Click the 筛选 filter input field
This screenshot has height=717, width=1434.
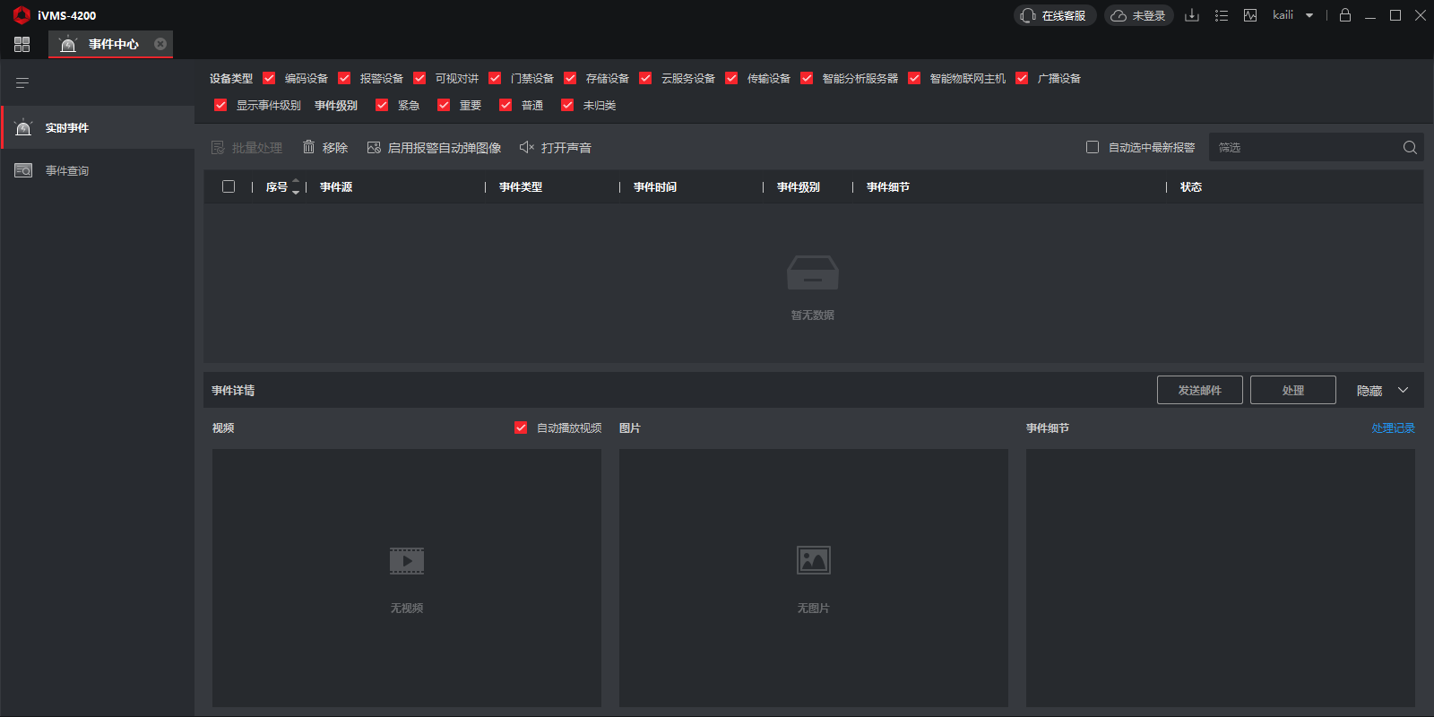1304,148
